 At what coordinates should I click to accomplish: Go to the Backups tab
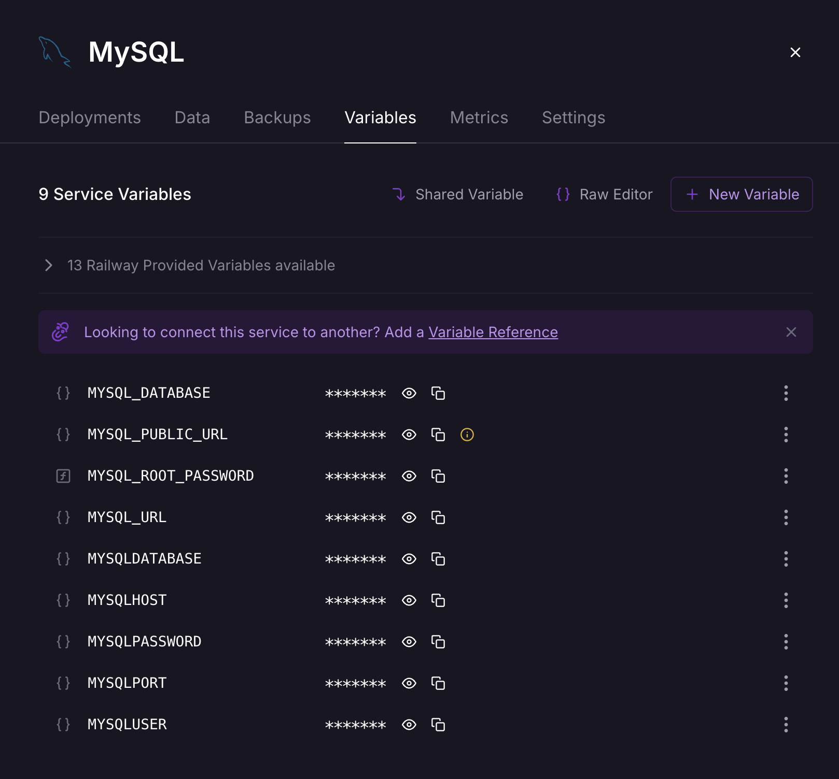[x=277, y=118]
